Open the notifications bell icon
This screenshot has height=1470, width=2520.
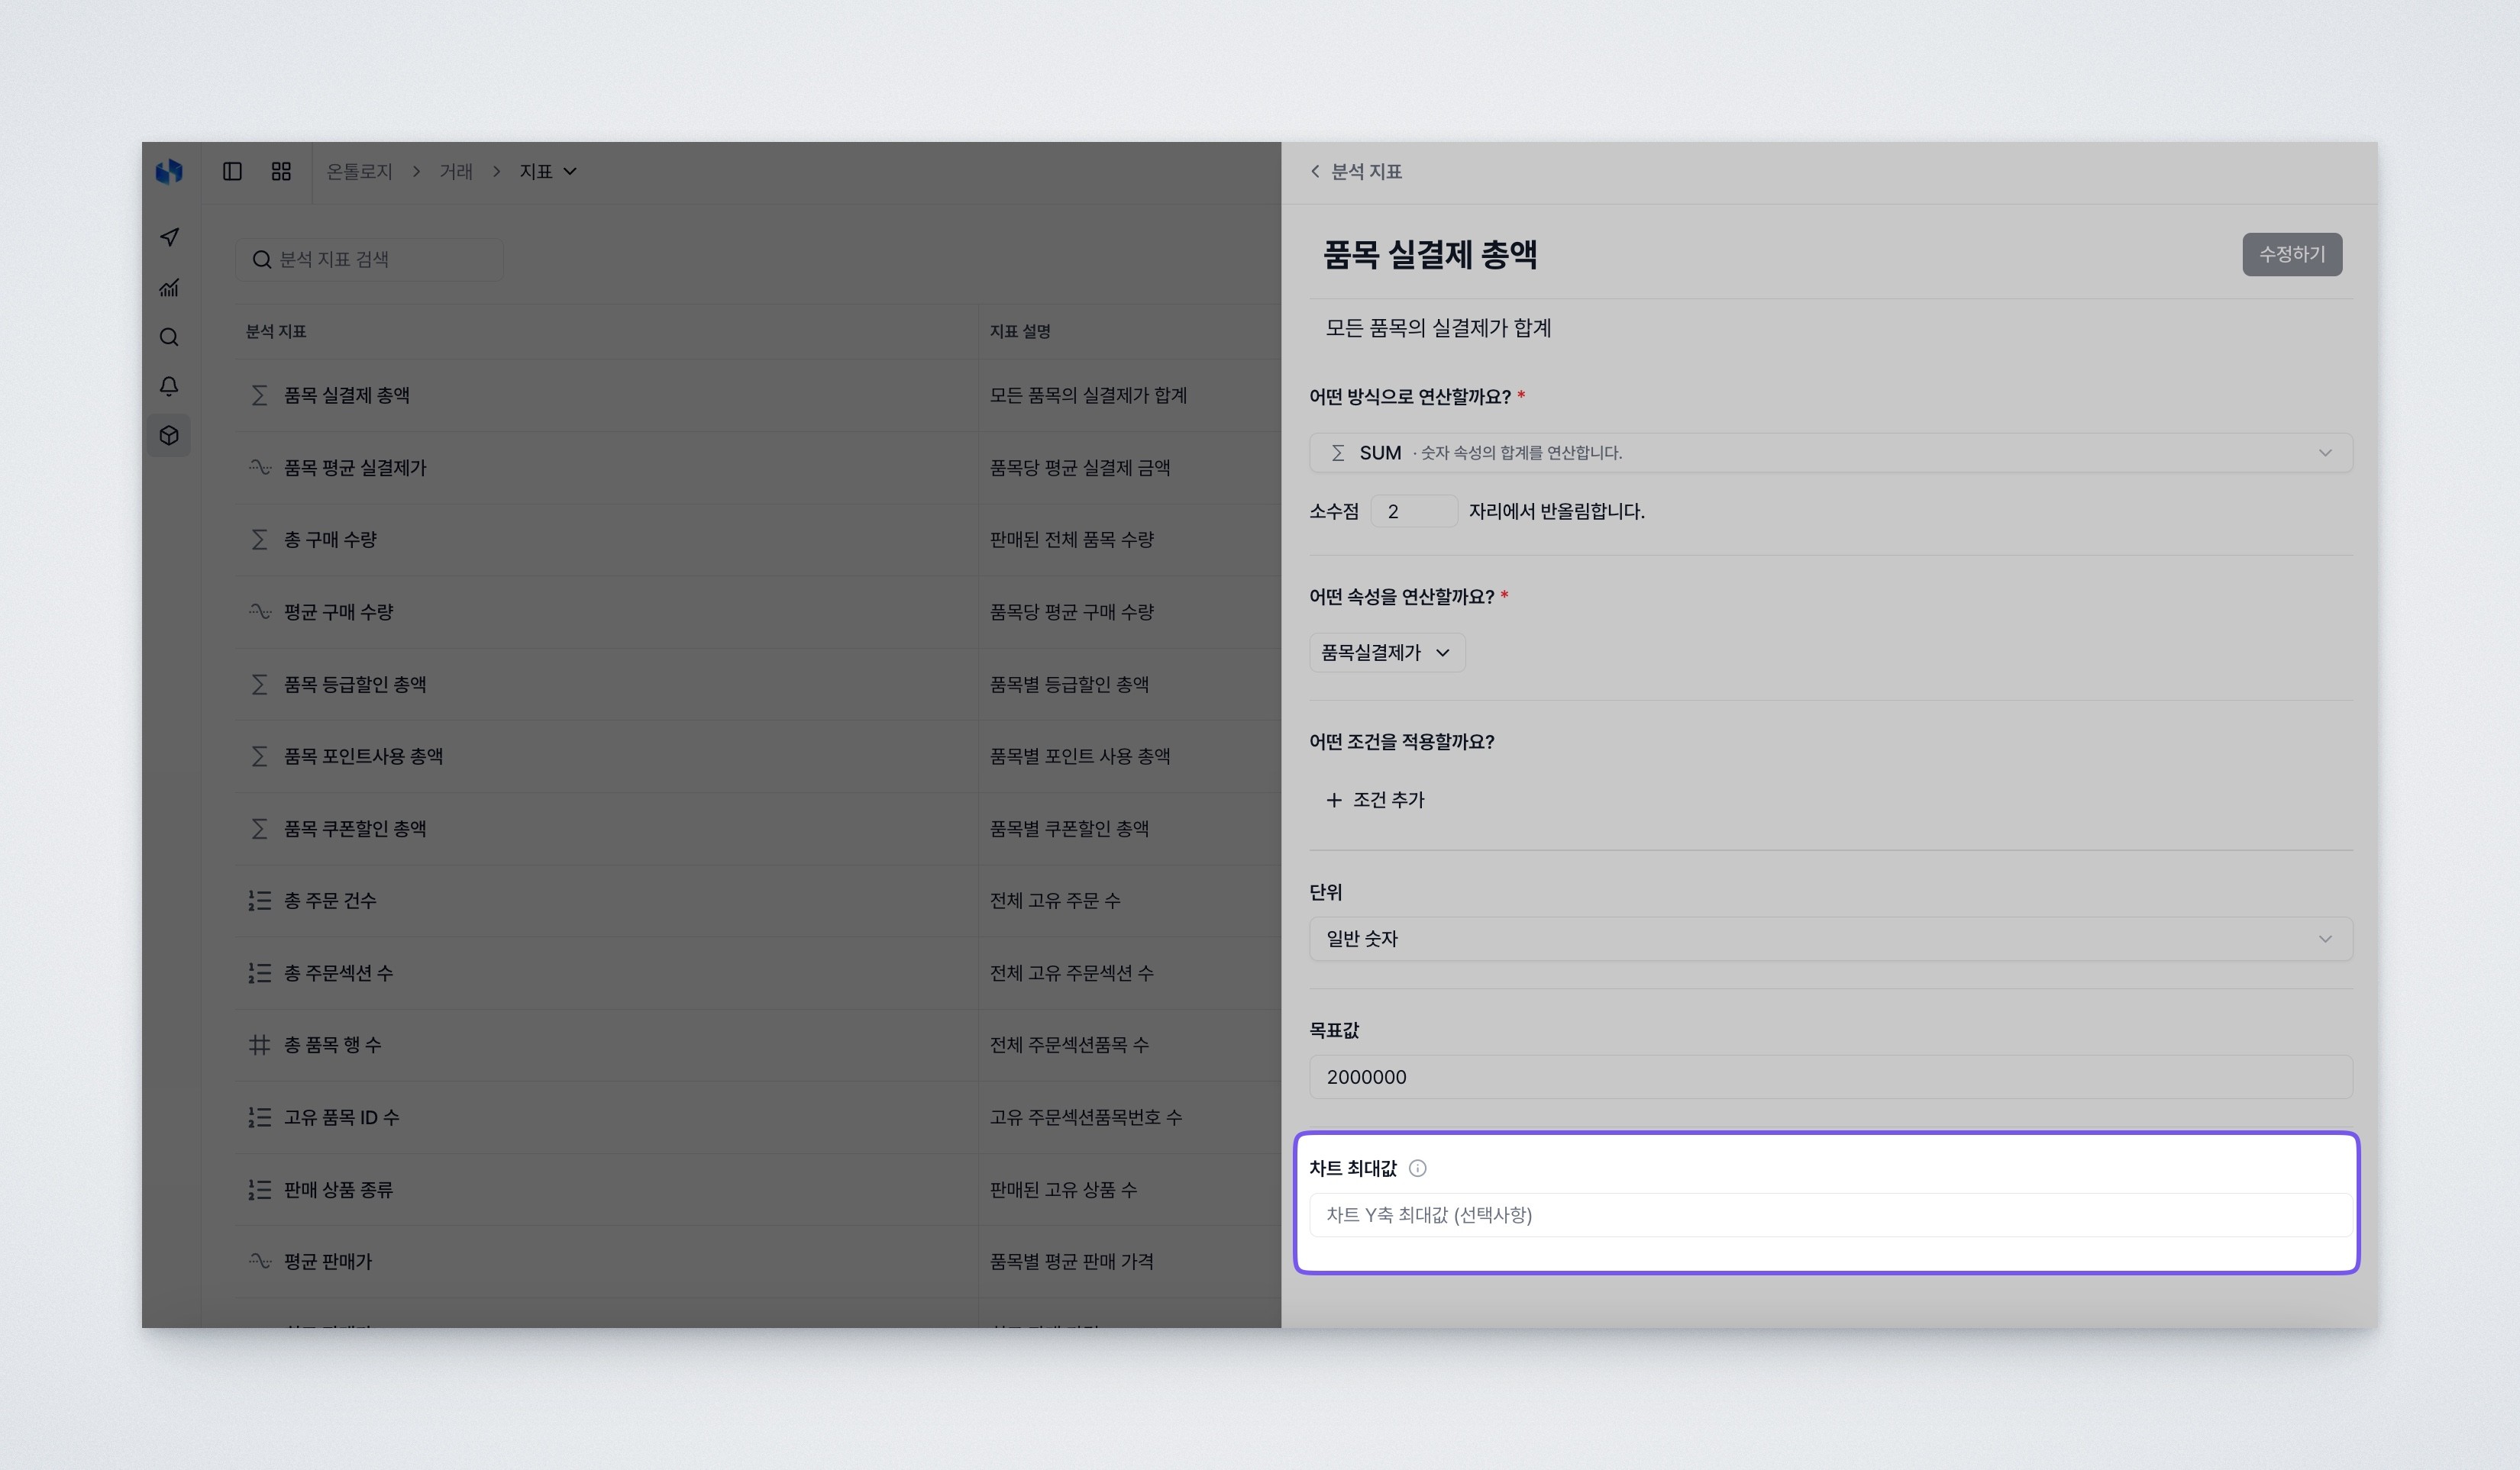point(169,385)
